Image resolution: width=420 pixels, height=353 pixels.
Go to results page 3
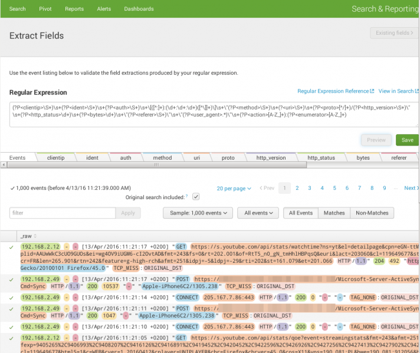309,188
